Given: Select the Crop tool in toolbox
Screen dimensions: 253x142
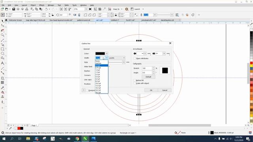Looking at the screenshot, I should click(x=2, y=30).
